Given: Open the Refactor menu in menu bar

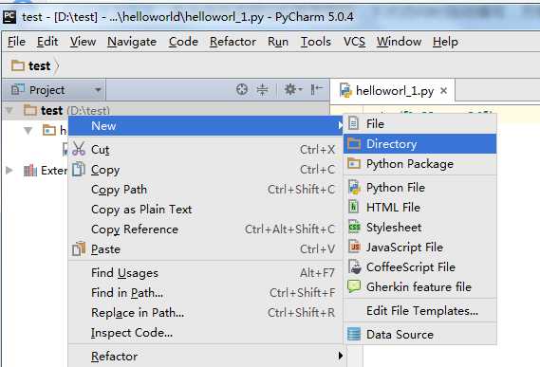Looking at the screenshot, I should 233,42.
